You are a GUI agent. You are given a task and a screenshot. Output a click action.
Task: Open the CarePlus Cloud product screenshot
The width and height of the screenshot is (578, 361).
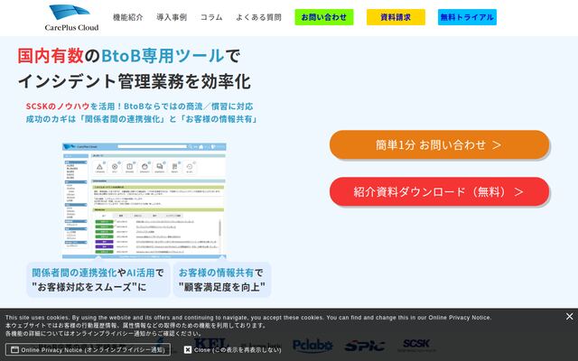pyautogui.click(x=144, y=200)
